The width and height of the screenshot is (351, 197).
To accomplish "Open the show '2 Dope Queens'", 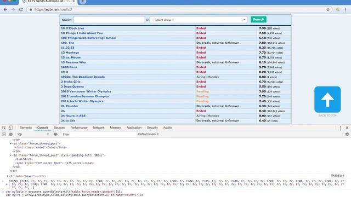I will tap(72, 86).
